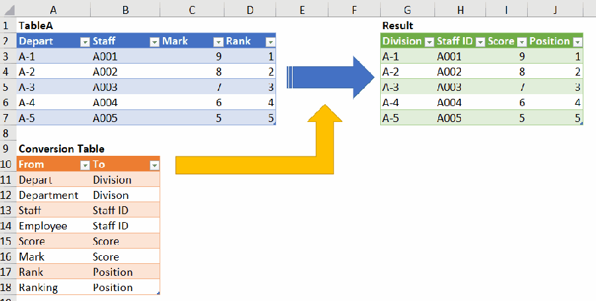Open the Staff ID filter dropdown

click(479, 41)
